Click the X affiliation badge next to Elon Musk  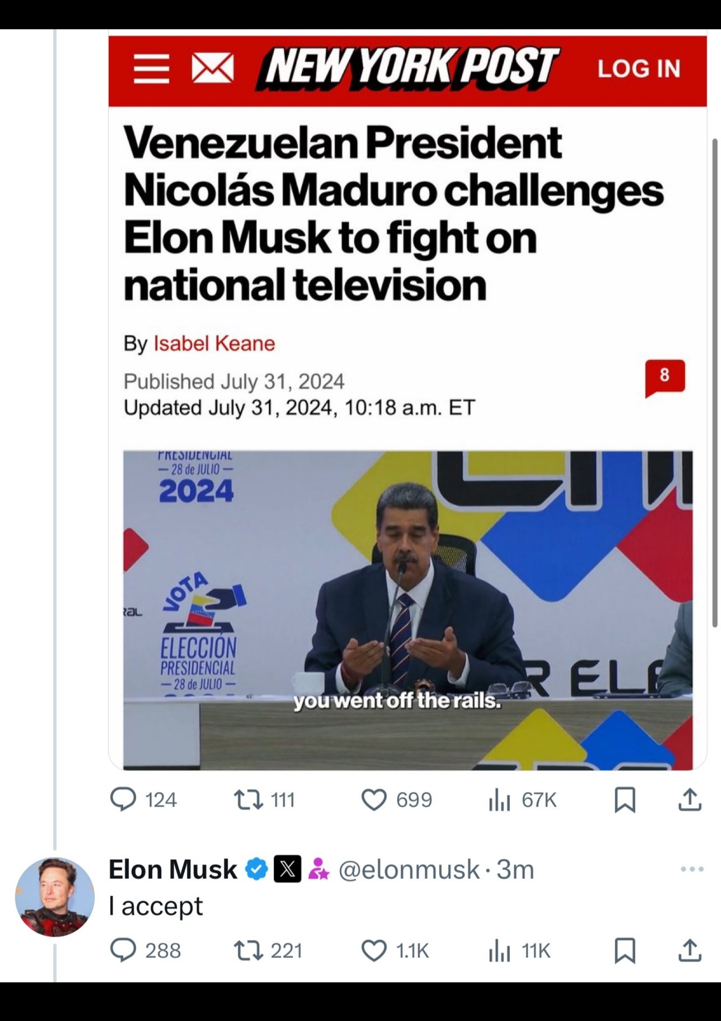tap(287, 870)
